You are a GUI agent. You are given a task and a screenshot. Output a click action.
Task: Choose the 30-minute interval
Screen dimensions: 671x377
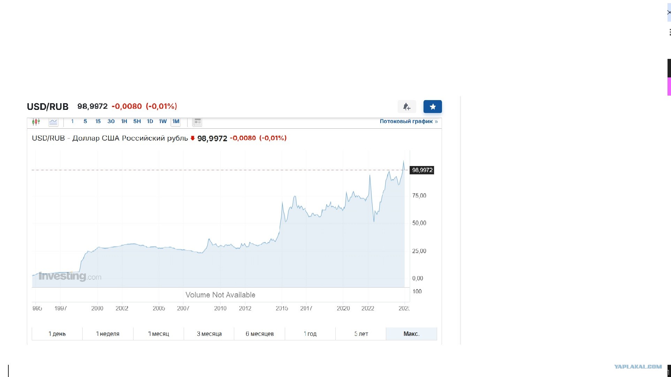pyautogui.click(x=111, y=121)
